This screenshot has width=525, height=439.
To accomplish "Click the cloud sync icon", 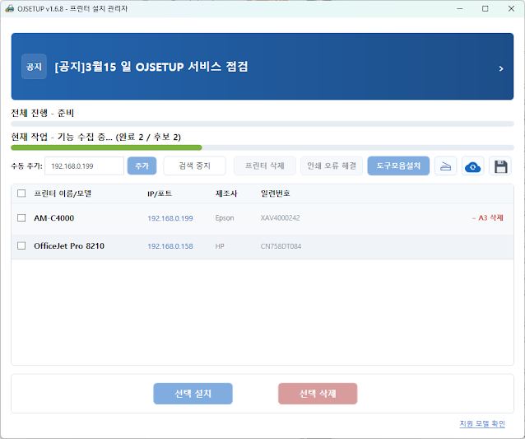I will click(472, 166).
